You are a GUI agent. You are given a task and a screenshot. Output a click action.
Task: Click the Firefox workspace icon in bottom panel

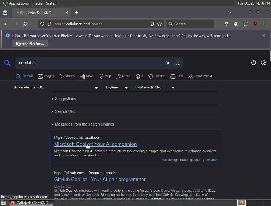click(x=241, y=203)
